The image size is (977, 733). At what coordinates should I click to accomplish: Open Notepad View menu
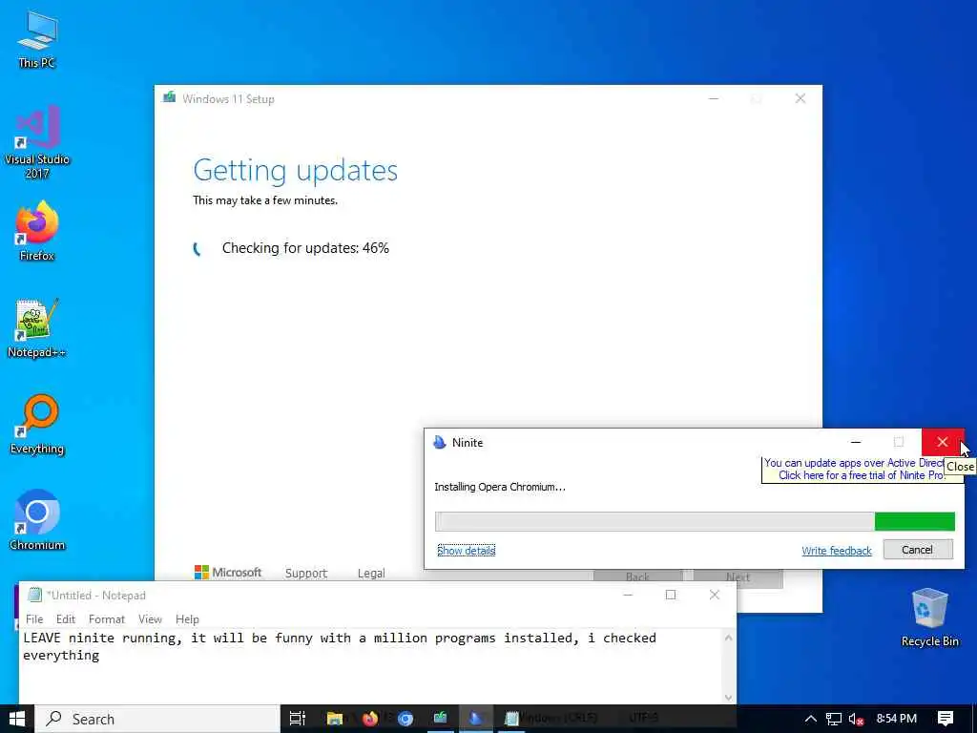tap(150, 618)
